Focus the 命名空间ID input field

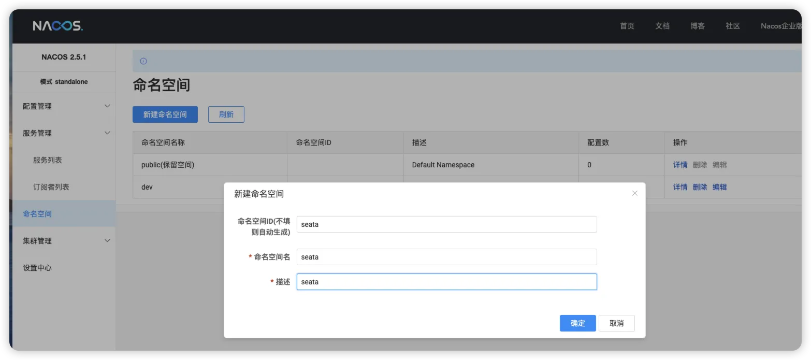click(447, 224)
